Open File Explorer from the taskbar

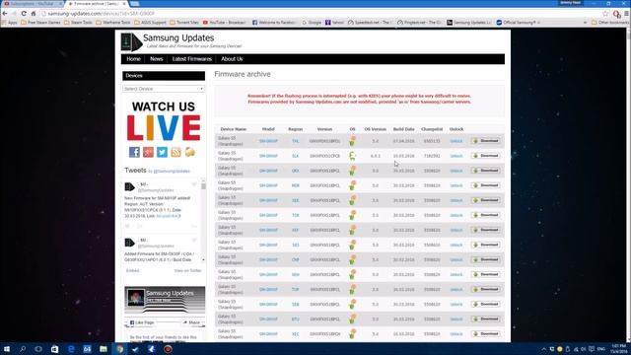click(x=104, y=349)
